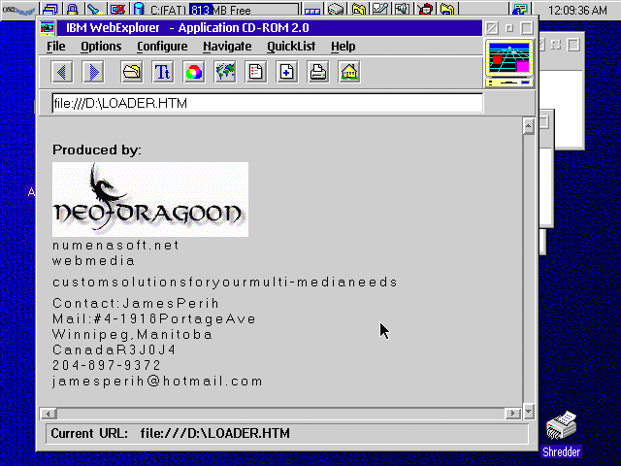This screenshot has width=621, height=466.
Task: Go forward with the right arrow button
Action: tap(93, 72)
